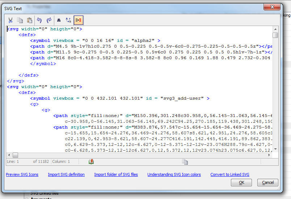The height and width of the screenshot is (199, 291).
Task: Toggle the highlighted indent formatting button
Action: (x=79, y=20)
